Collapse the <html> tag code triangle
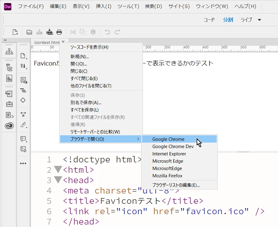 coord(58,169)
